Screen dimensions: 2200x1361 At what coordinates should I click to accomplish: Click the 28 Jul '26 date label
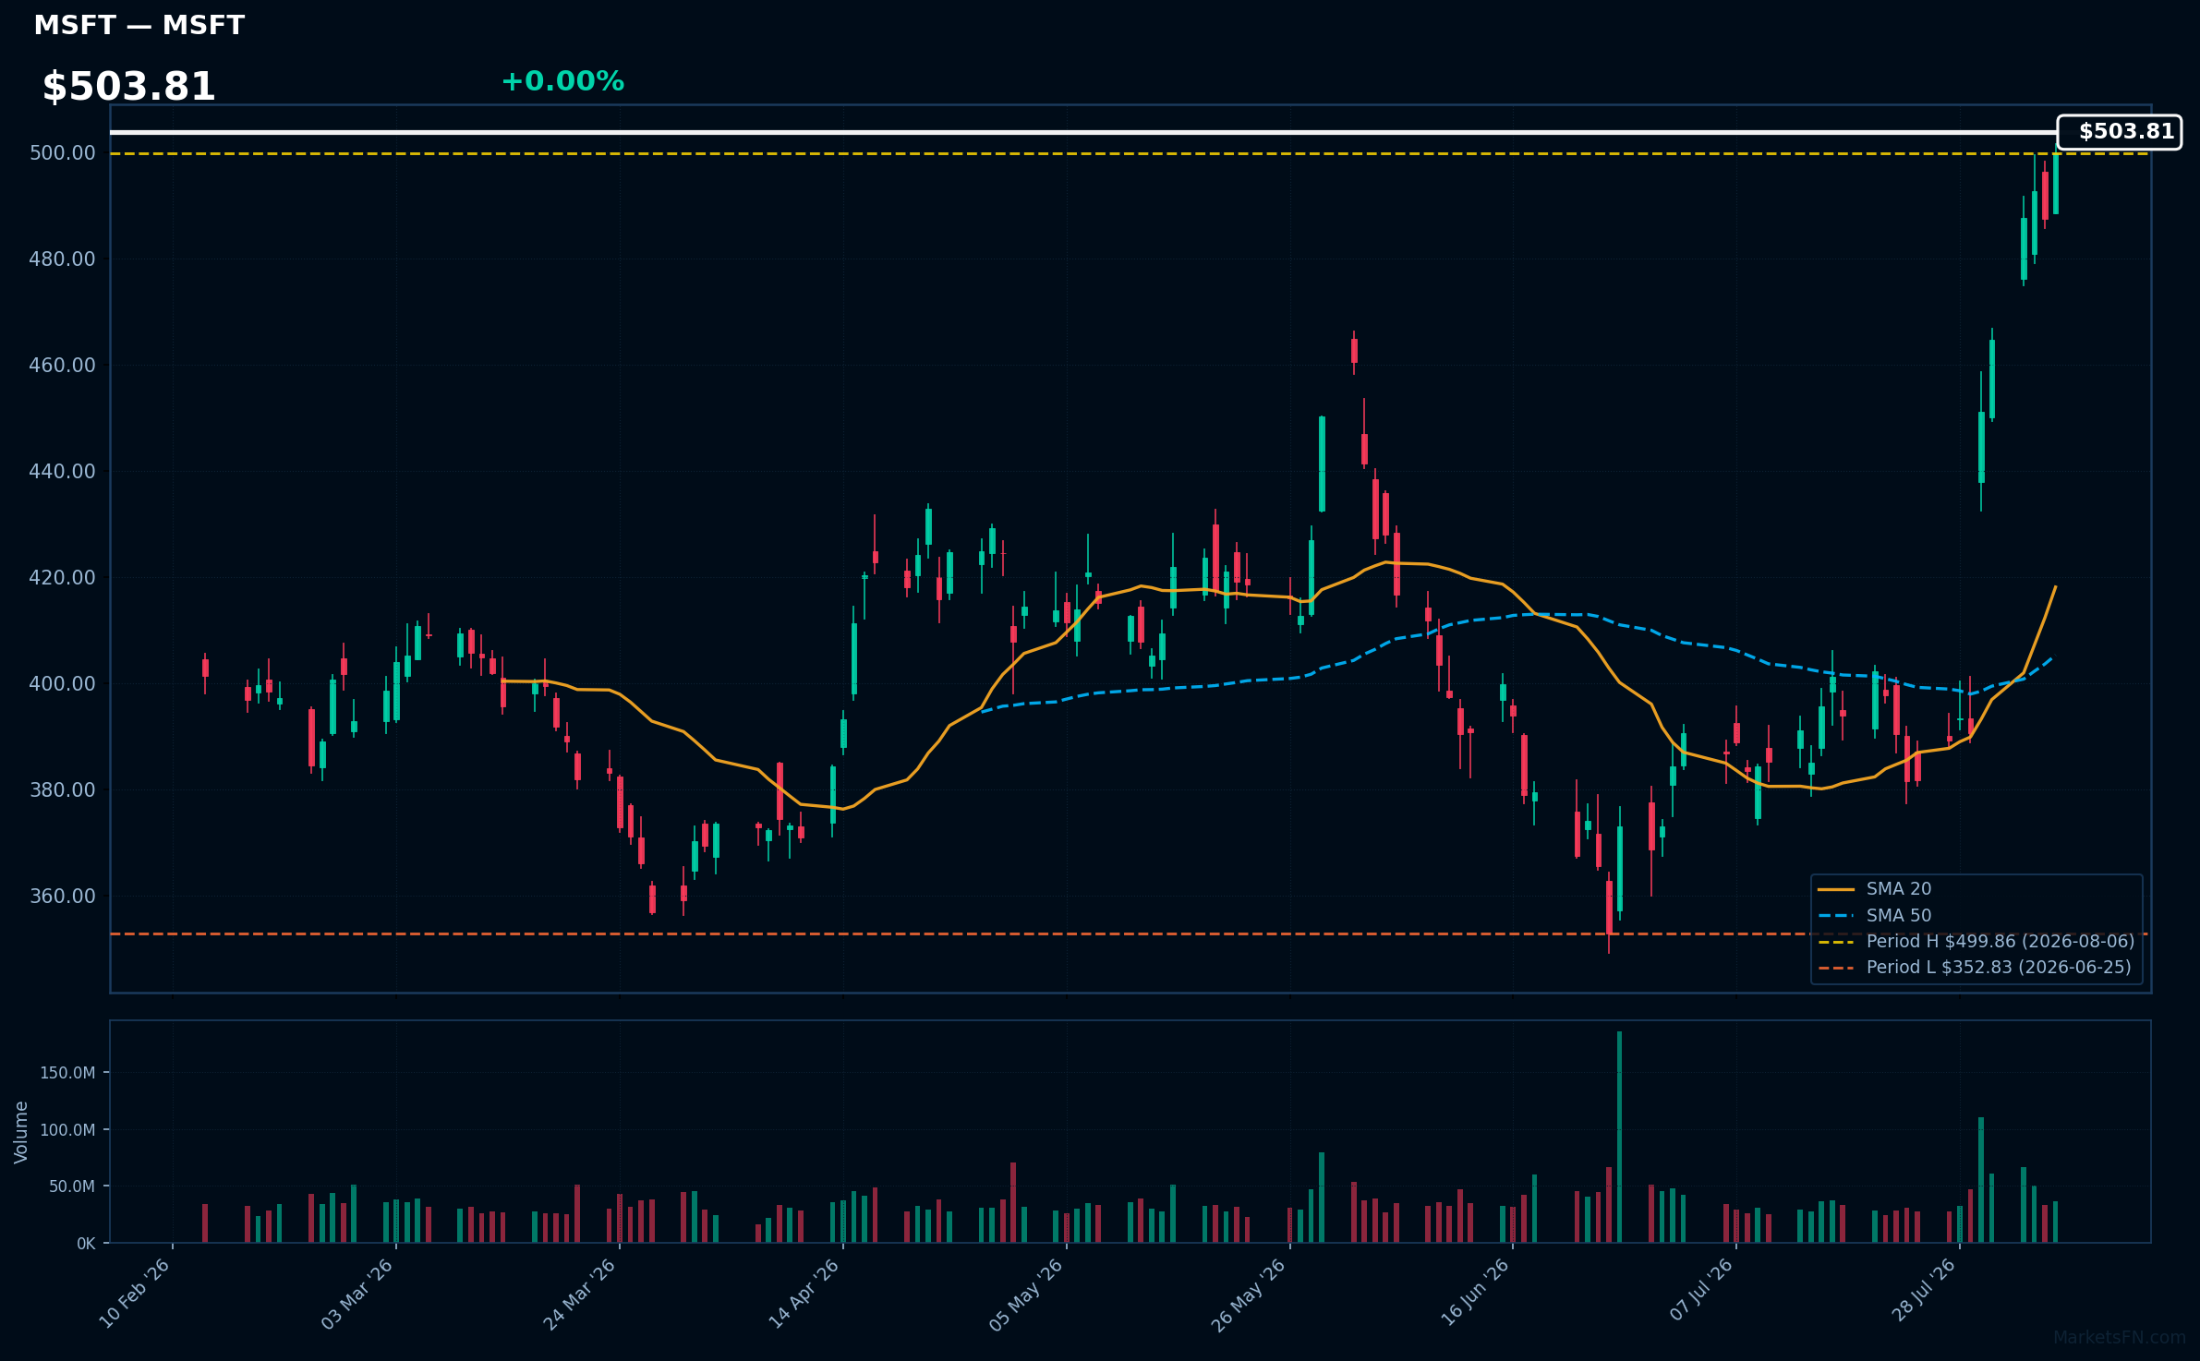(1925, 1289)
